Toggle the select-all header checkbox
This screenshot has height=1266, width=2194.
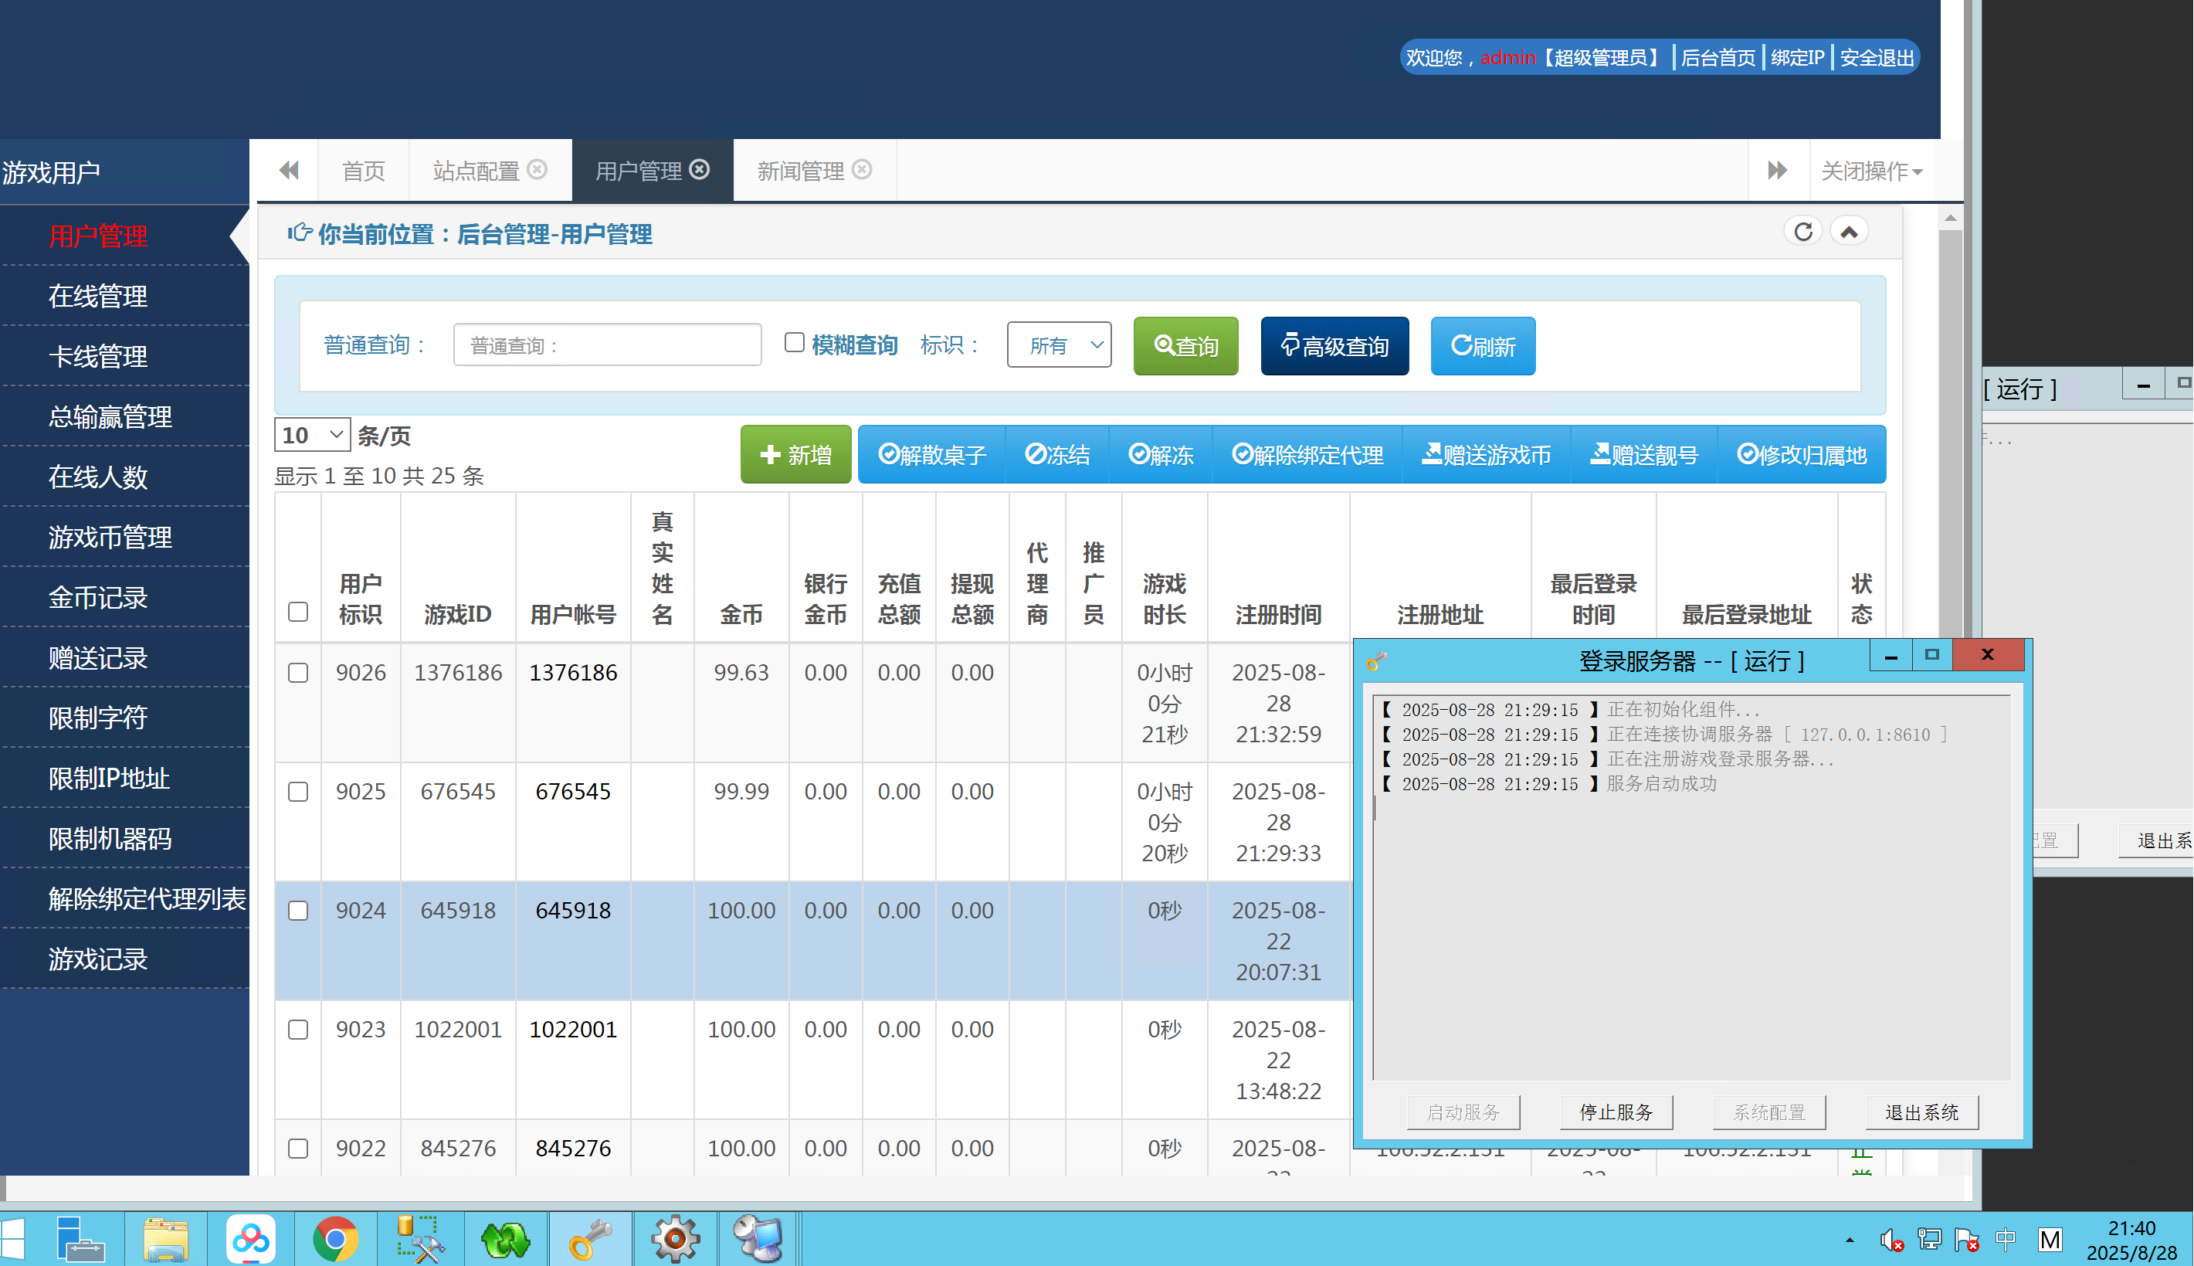298,611
